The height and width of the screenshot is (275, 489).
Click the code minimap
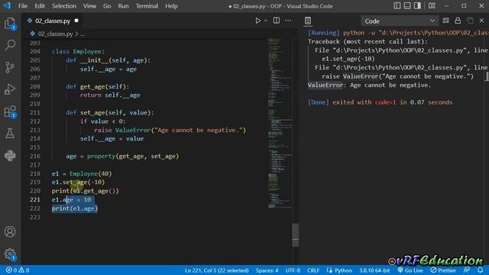point(280,123)
